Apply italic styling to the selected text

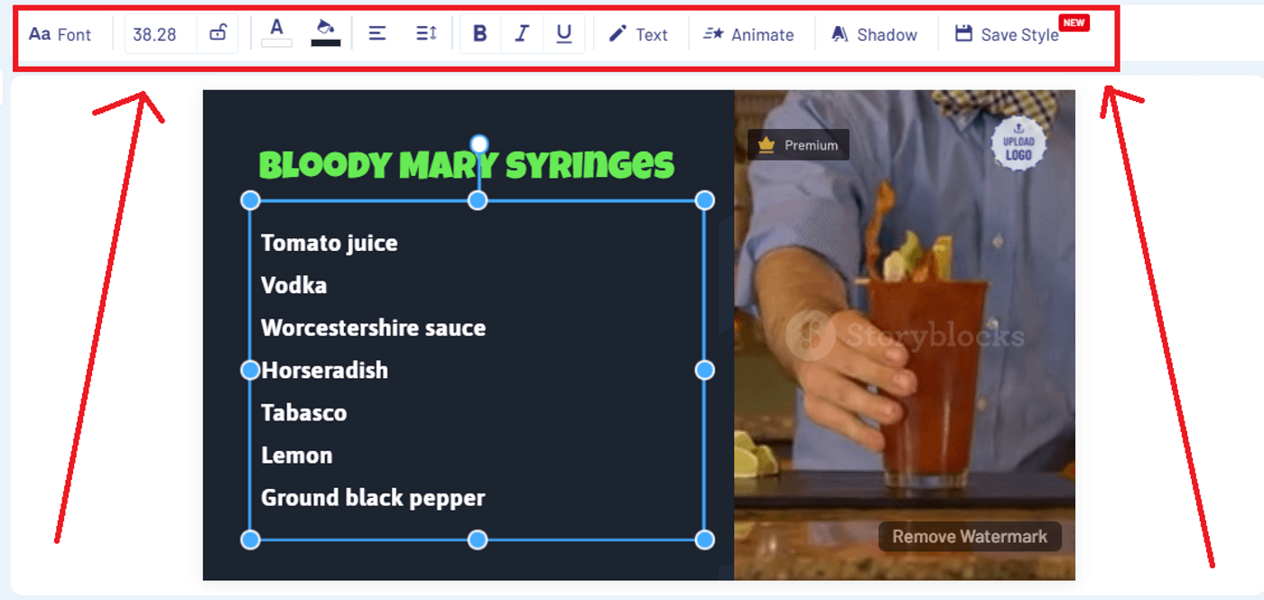(x=522, y=33)
